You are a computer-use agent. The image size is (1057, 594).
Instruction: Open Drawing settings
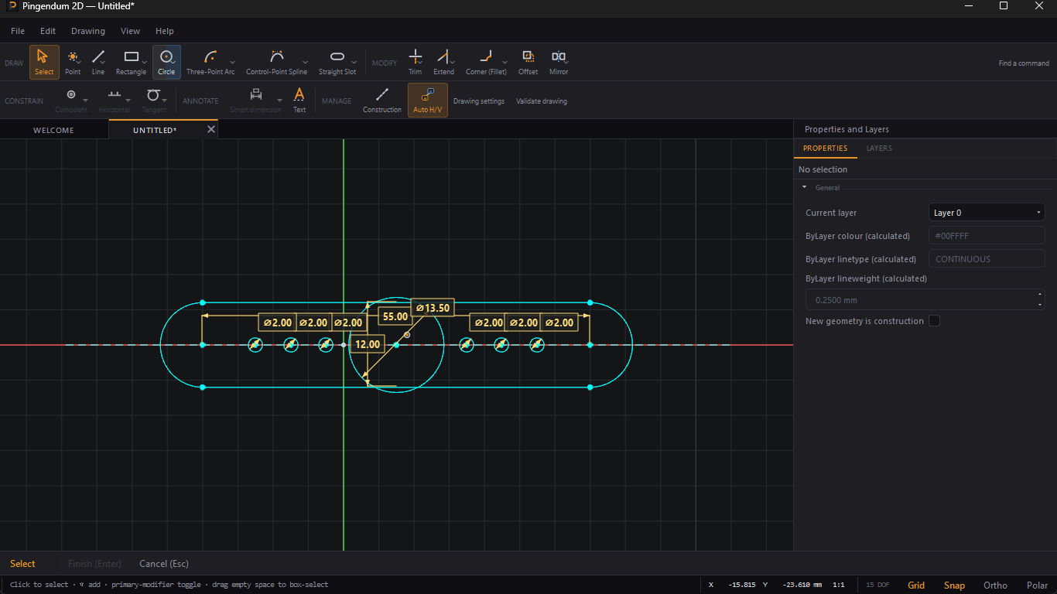pyautogui.click(x=479, y=101)
